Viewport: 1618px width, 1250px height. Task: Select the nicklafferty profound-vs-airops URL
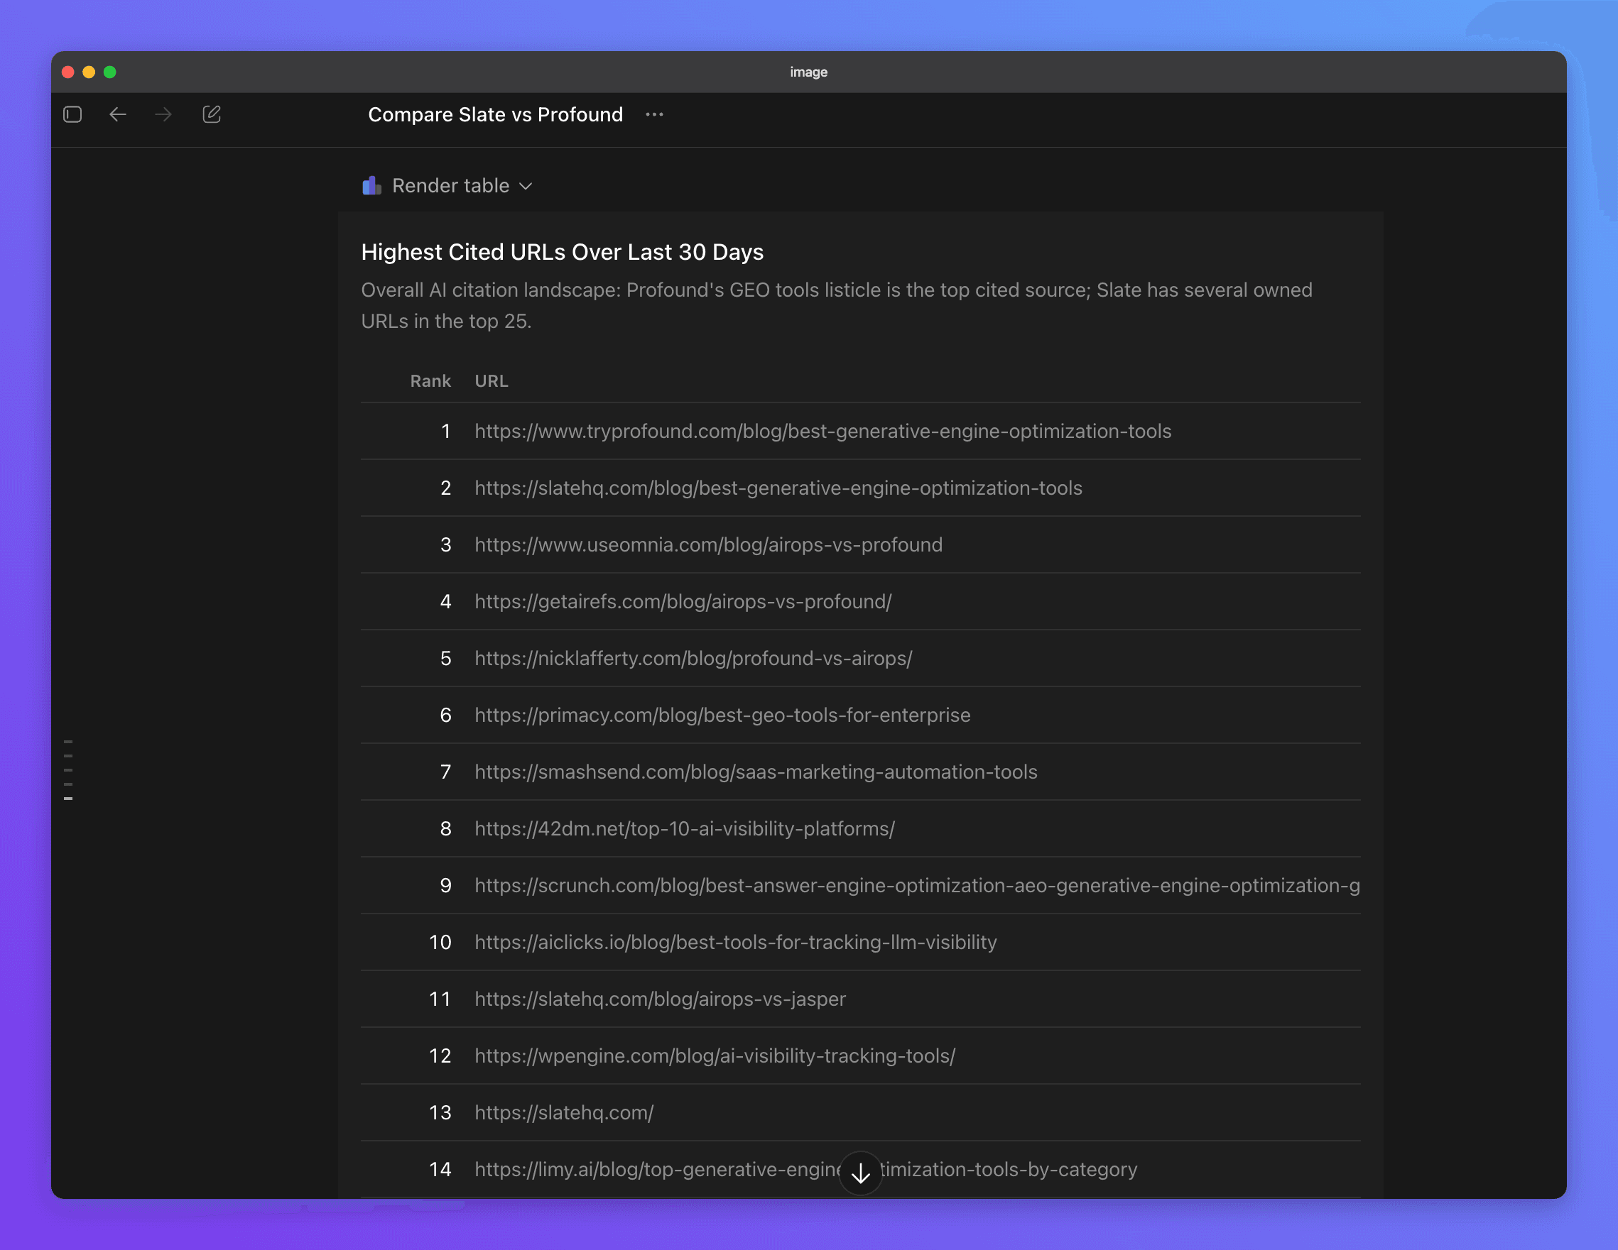click(x=693, y=657)
